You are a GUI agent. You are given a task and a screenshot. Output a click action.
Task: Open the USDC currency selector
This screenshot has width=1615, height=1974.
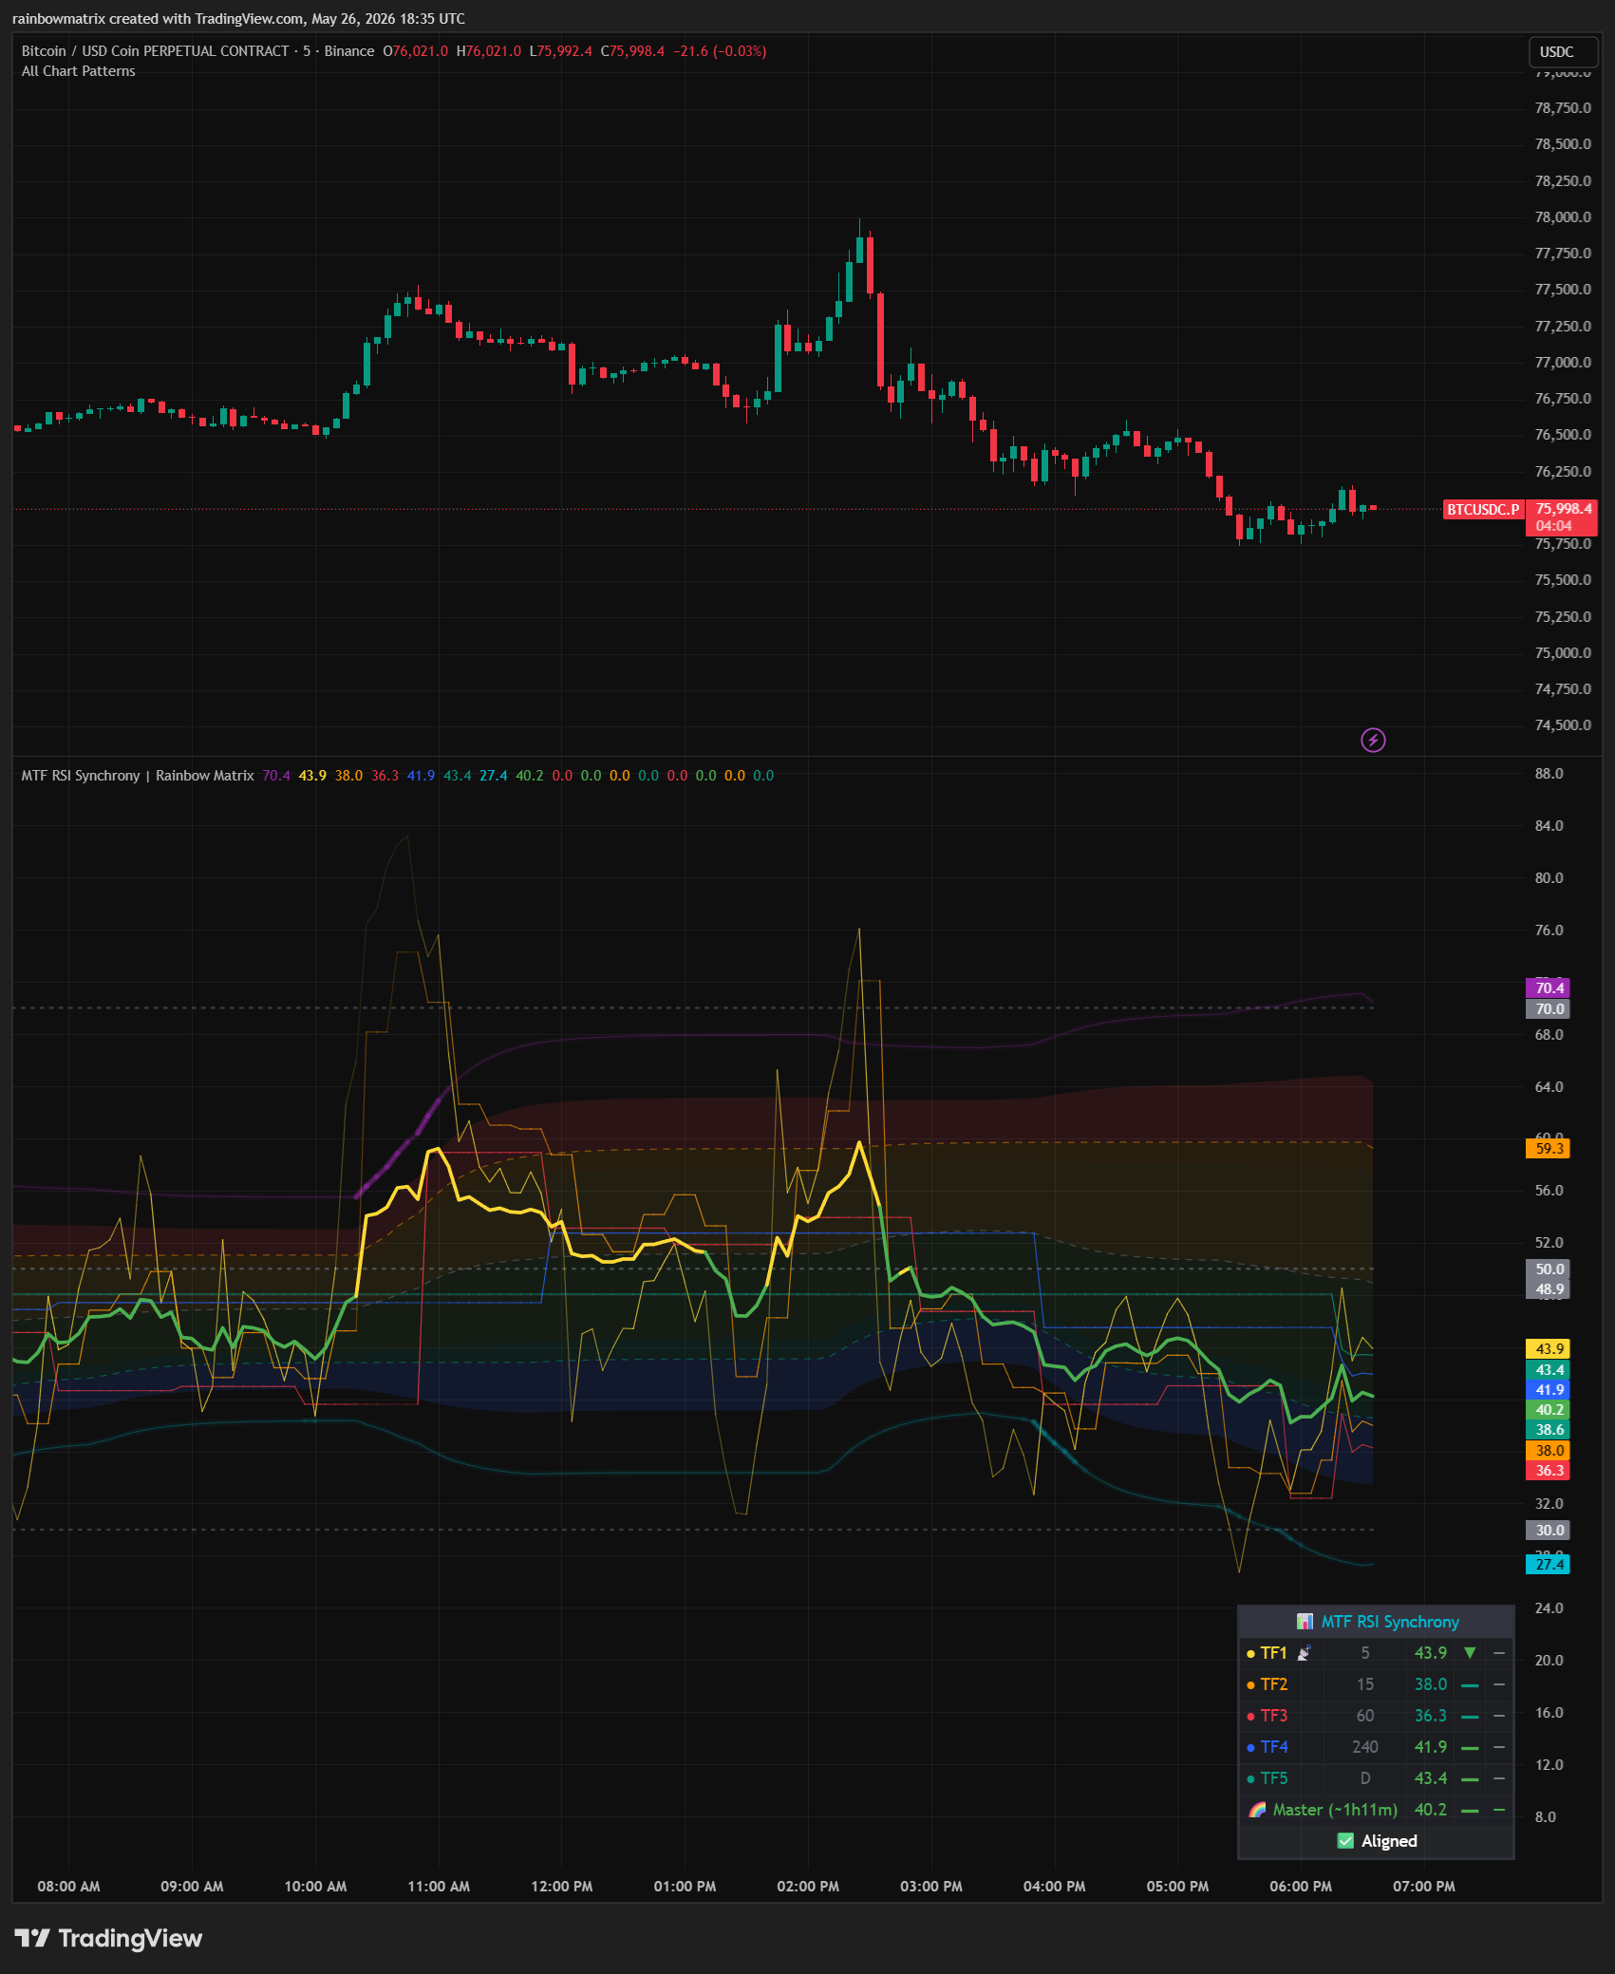1563,52
